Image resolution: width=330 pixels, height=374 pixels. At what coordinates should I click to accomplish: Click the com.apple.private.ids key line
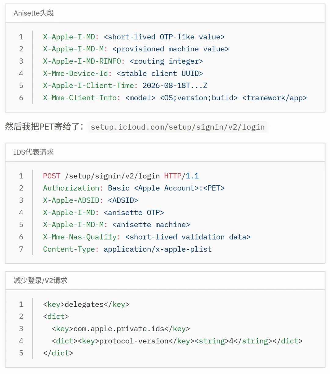(x=121, y=329)
